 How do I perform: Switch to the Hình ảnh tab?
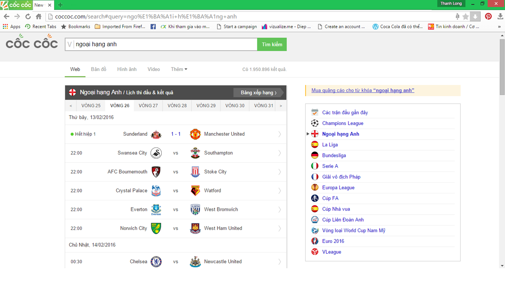point(127,69)
